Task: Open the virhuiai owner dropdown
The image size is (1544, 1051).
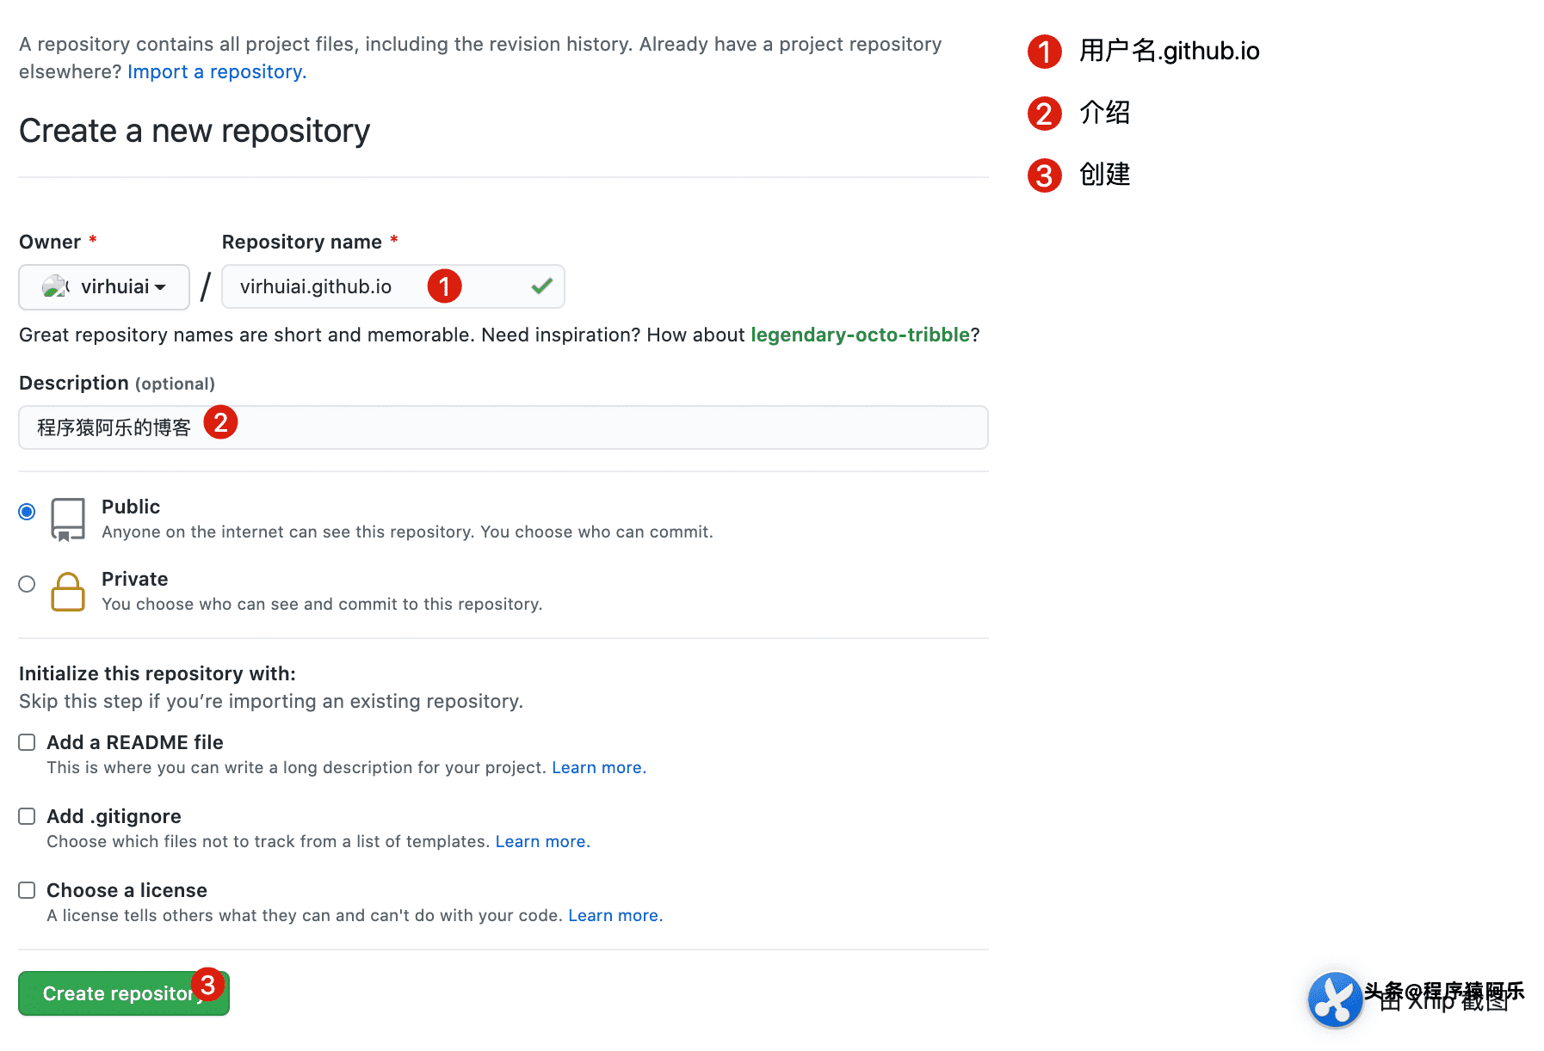Action: (x=104, y=286)
